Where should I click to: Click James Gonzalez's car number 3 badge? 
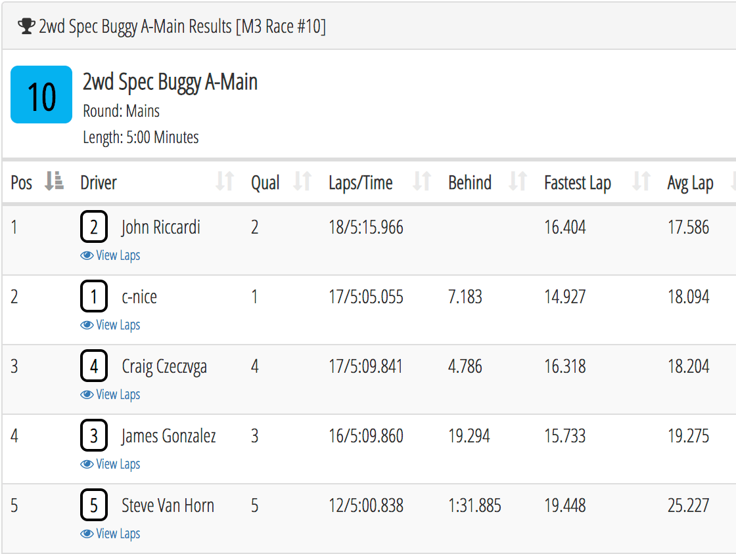(x=94, y=436)
